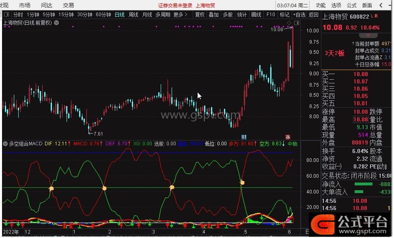
Task: Expand the 更多 periods menu
Action: pyautogui.click(x=181, y=15)
